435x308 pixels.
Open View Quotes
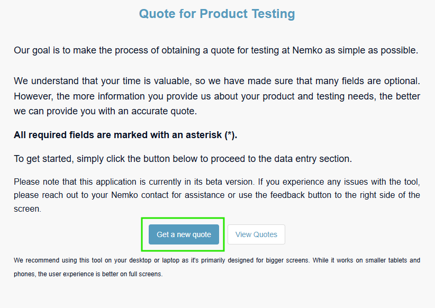click(256, 234)
